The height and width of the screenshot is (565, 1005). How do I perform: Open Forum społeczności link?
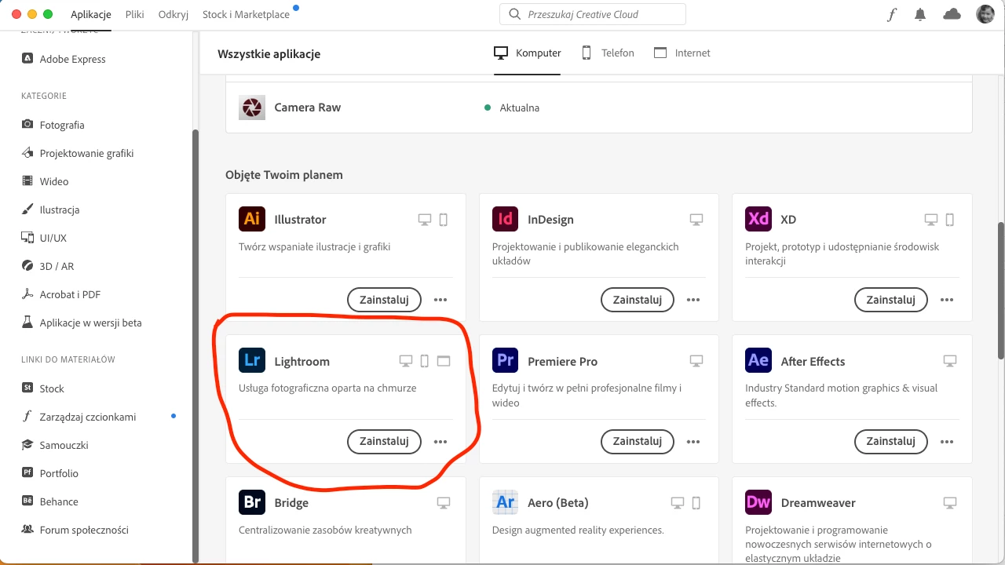pos(75,530)
